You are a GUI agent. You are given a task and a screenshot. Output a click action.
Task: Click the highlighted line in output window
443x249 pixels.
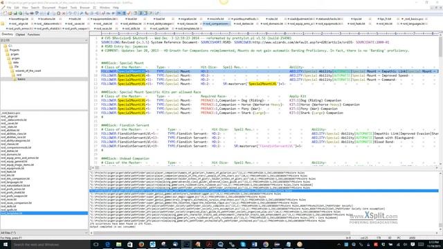[264, 191]
